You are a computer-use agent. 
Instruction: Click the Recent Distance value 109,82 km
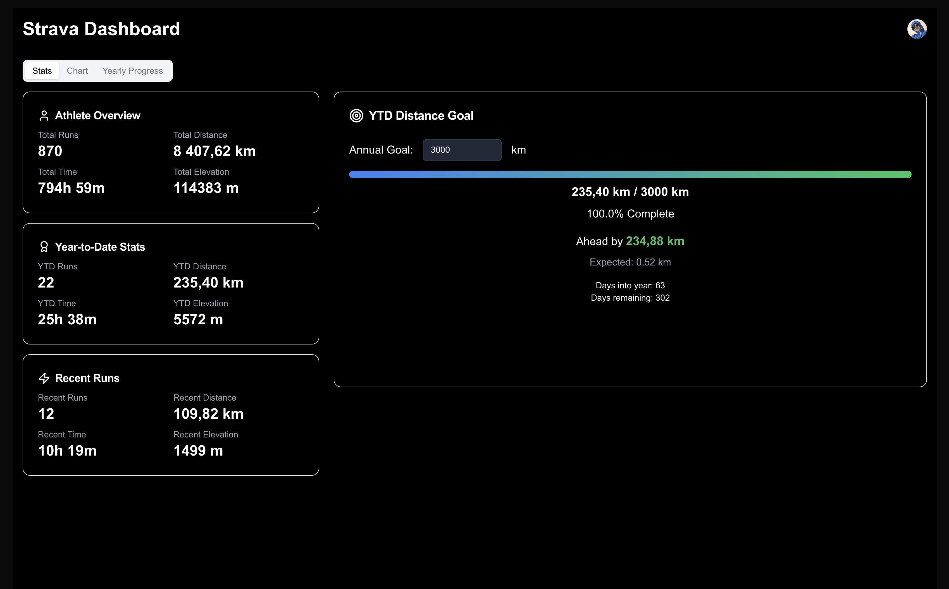tap(208, 414)
